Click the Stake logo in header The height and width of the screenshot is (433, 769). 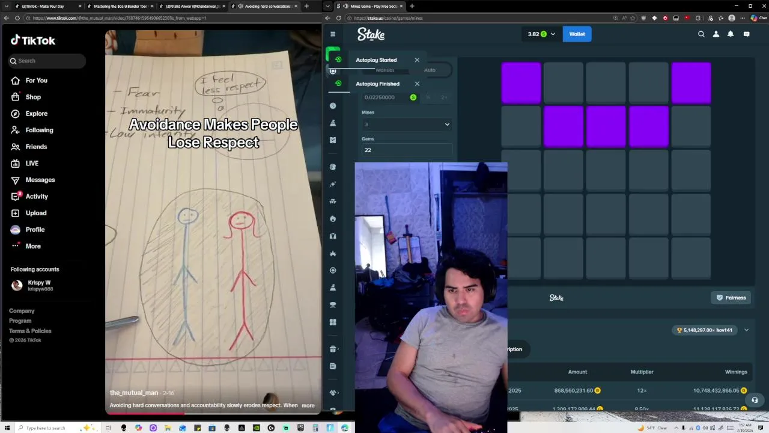371,34
